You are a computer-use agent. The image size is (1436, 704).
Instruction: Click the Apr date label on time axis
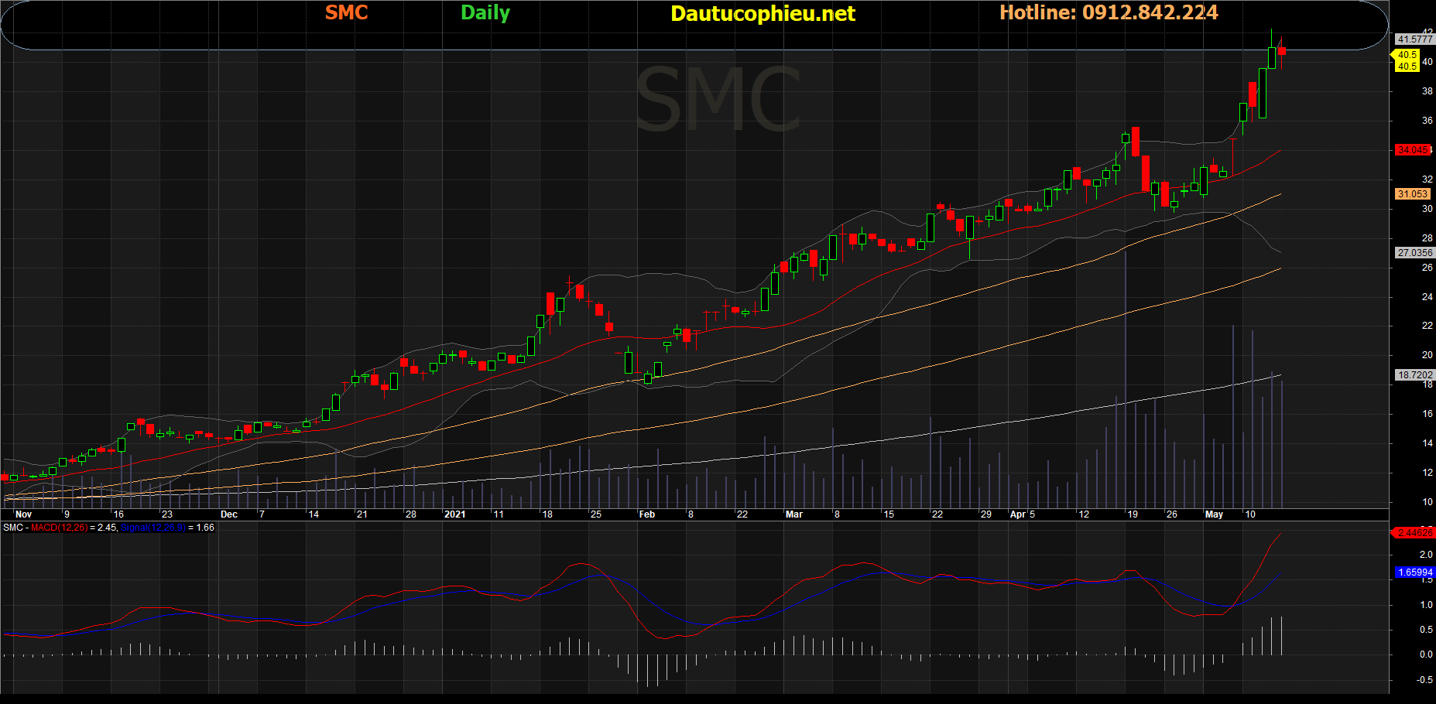click(1018, 514)
